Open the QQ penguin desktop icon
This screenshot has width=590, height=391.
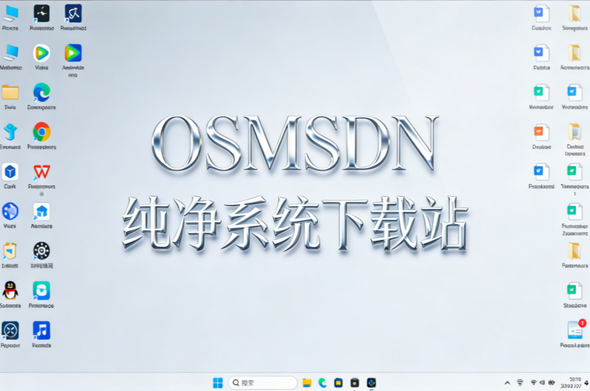pyautogui.click(x=10, y=291)
